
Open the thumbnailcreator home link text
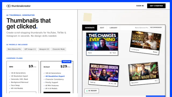coord(21,6)
